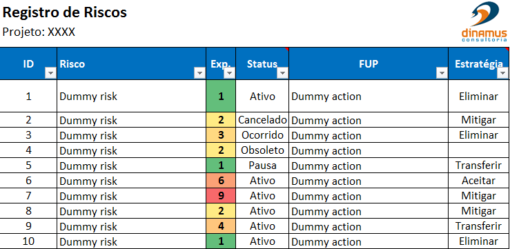This screenshot has height=249, width=510.
Task: Select the Ocorrido status cell in row 3
Action: coord(262,135)
